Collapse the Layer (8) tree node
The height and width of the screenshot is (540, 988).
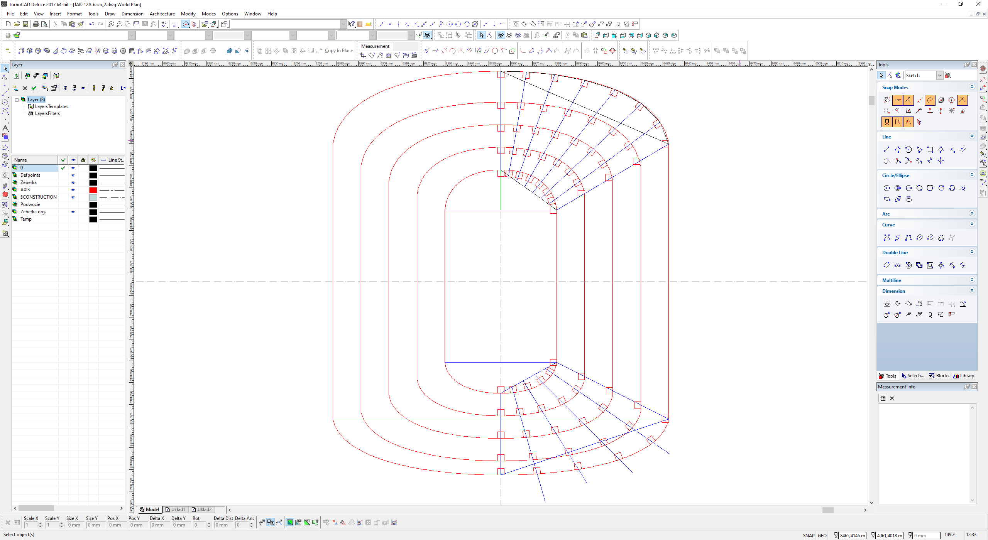[x=17, y=100]
